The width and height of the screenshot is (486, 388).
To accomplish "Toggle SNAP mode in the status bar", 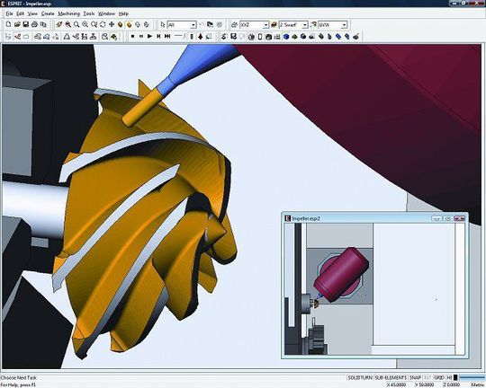I will (415, 378).
